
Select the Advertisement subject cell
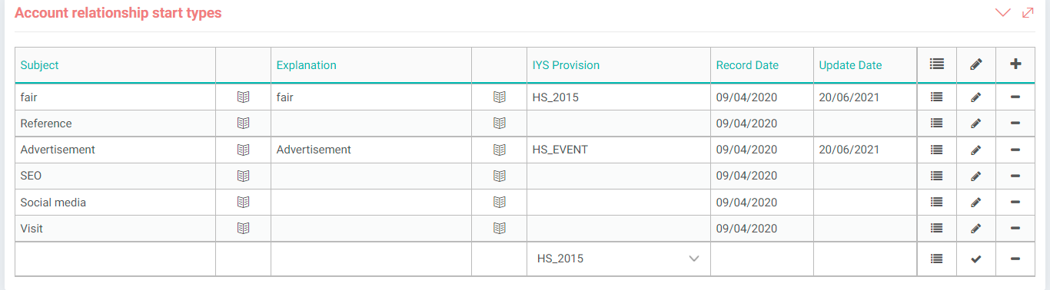click(x=115, y=150)
